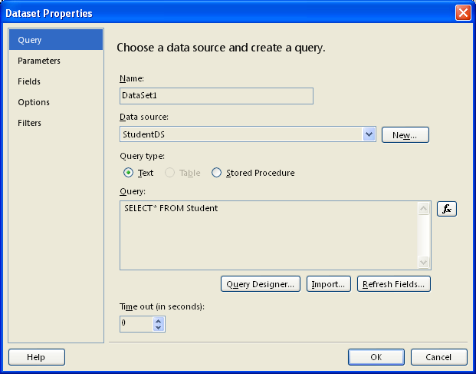Image resolution: width=476 pixels, height=374 pixels.
Task: Open the Parameters page
Action: (x=56, y=61)
